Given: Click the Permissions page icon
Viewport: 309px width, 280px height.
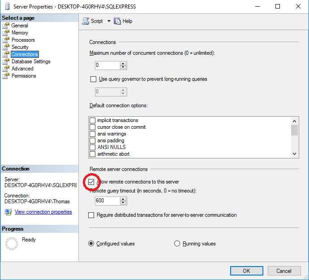Looking at the screenshot, I should tap(6, 76).
